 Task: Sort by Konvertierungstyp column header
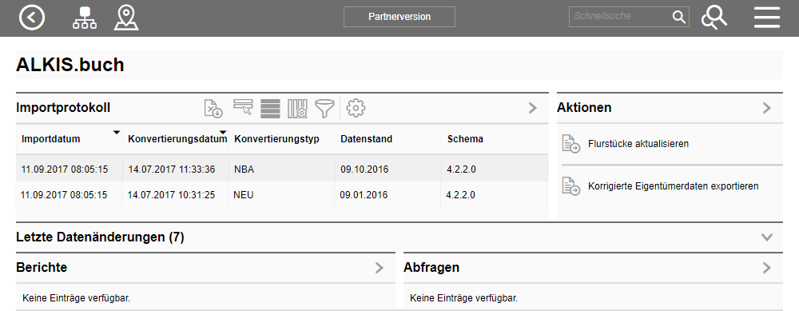tap(276, 139)
